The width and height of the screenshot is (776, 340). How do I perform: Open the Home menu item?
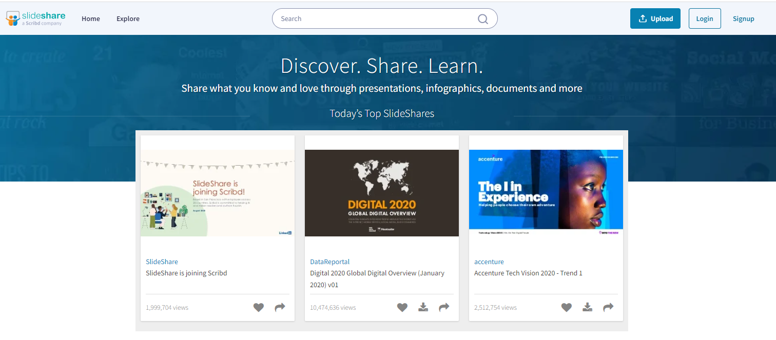(x=91, y=18)
